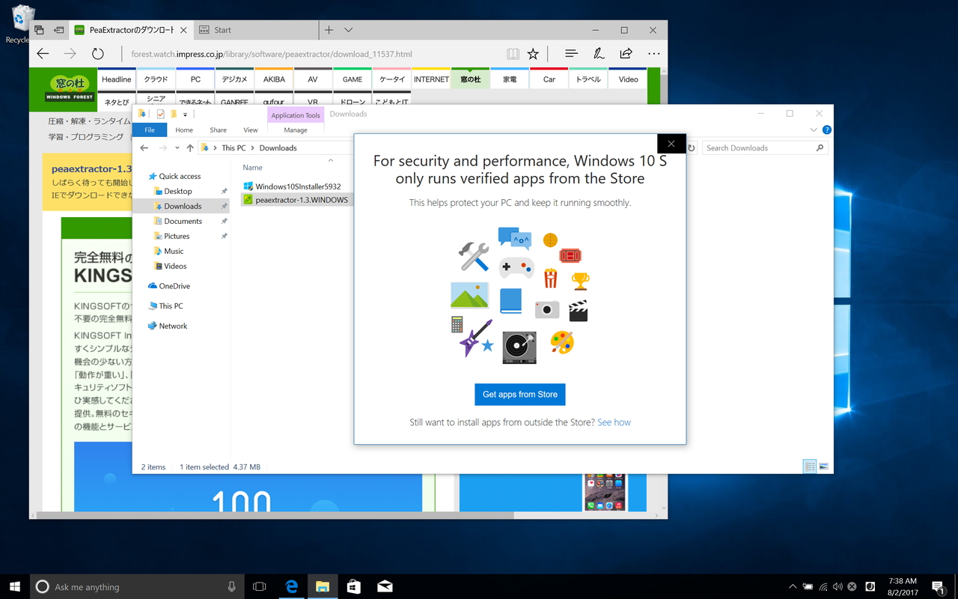Open a new tab in Edge
This screenshot has width=958, height=599.
pyautogui.click(x=329, y=30)
